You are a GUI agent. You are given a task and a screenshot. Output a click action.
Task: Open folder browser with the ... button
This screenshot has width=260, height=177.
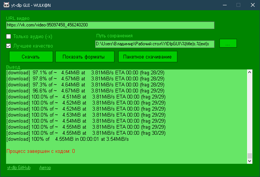(x=228, y=43)
